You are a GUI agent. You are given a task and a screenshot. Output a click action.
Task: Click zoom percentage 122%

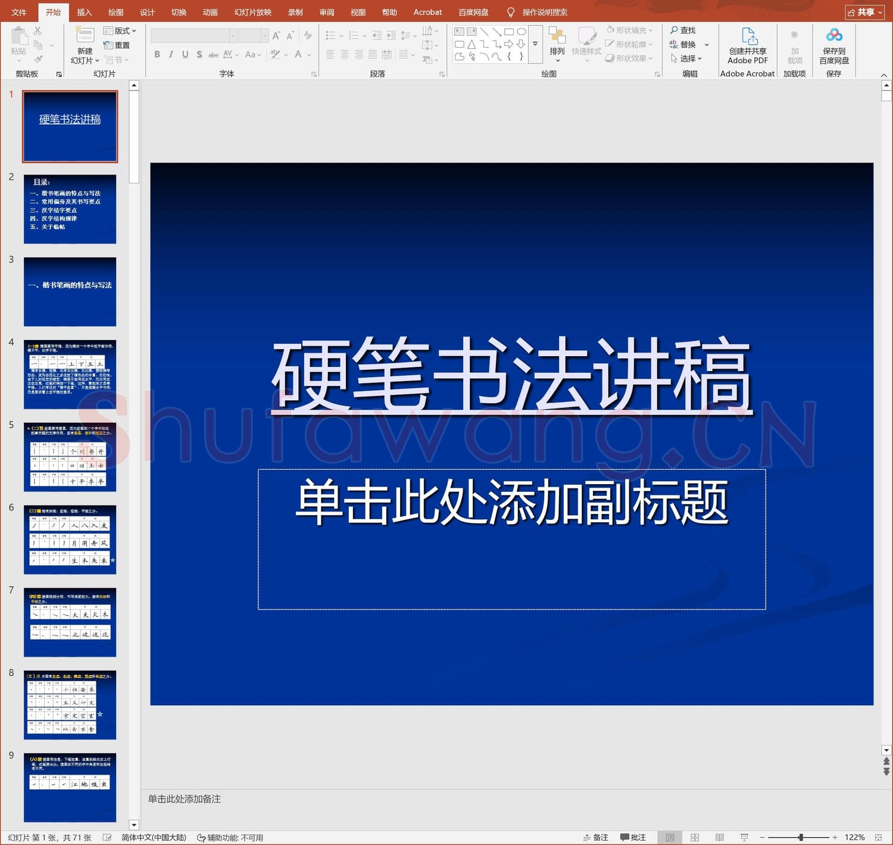pos(854,837)
